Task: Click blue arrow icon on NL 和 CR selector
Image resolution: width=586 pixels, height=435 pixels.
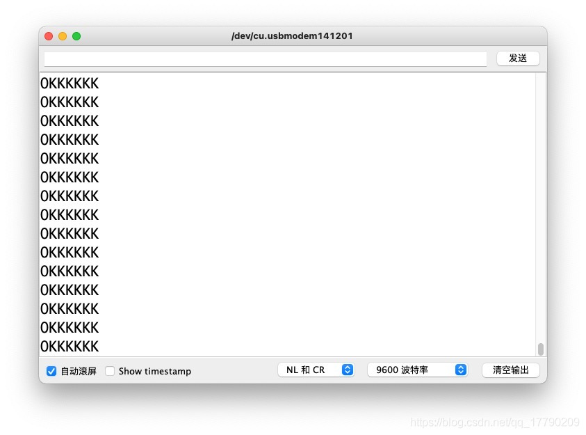Action: (x=348, y=370)
